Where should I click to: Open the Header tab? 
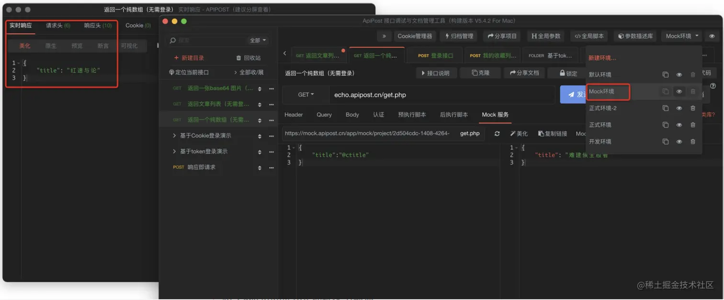coord(294,115)
